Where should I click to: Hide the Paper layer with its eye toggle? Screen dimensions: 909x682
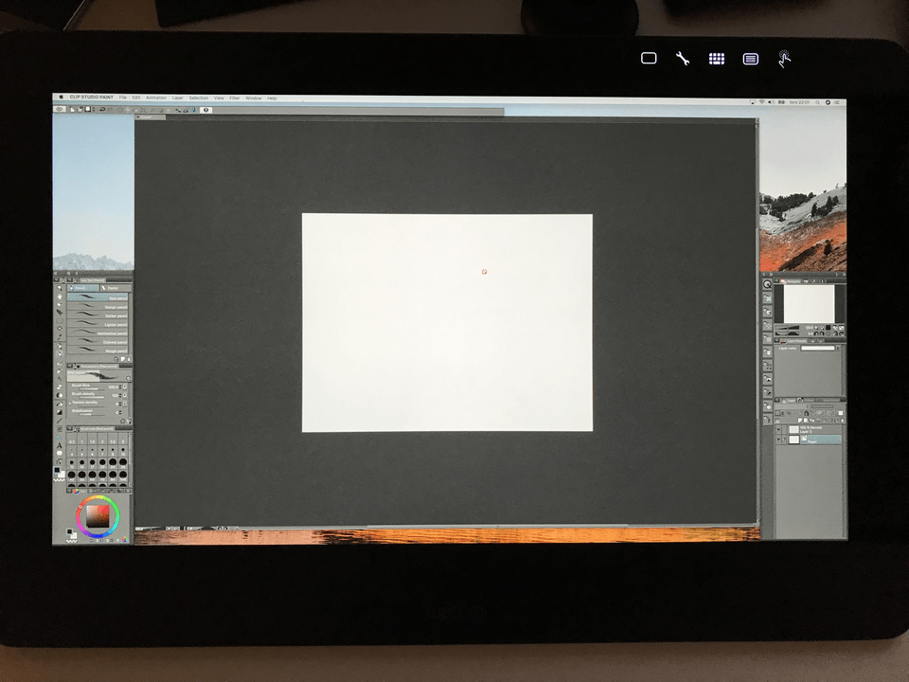click(x=778, y=440)
